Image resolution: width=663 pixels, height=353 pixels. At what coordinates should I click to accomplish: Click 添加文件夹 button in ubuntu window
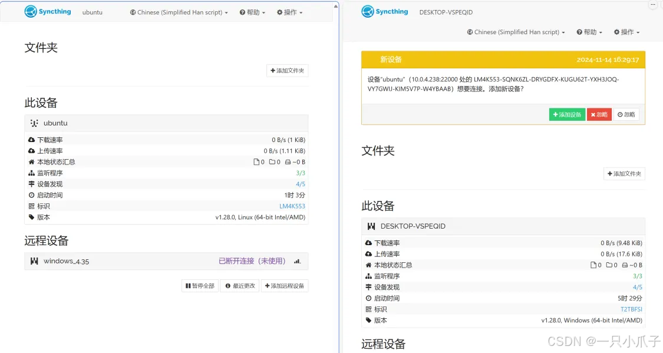(x=287, y=71)
